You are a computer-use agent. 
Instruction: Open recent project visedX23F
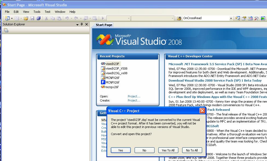coord(112,64)
